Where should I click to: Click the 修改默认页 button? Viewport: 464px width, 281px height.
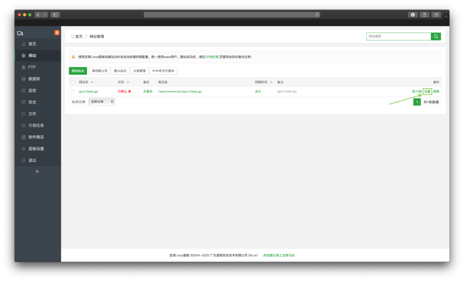[x=99, y=71]
